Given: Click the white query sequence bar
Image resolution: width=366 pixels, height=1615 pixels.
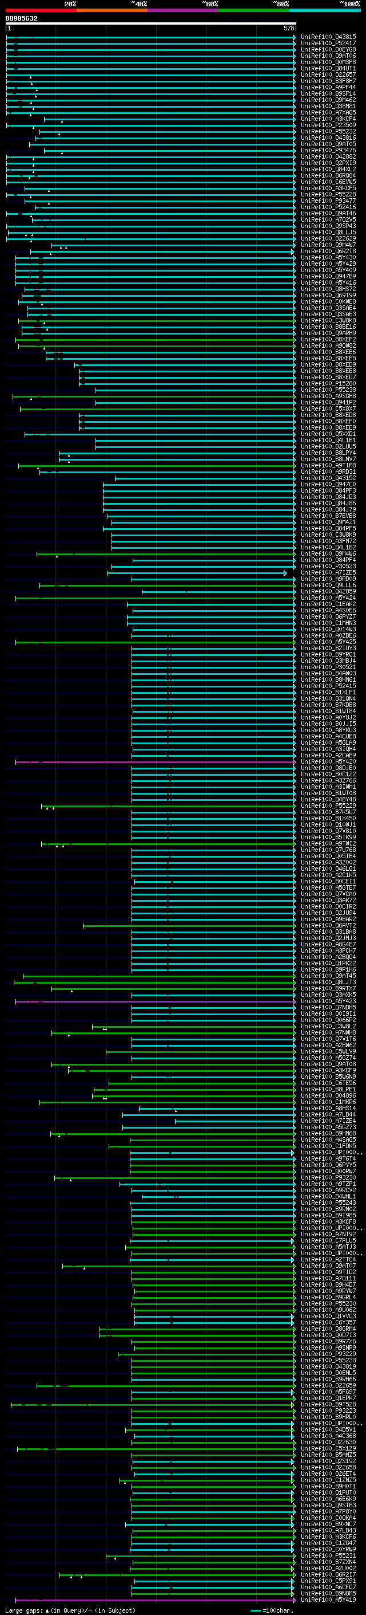Looking at the screenshot, I should (151, 23).
